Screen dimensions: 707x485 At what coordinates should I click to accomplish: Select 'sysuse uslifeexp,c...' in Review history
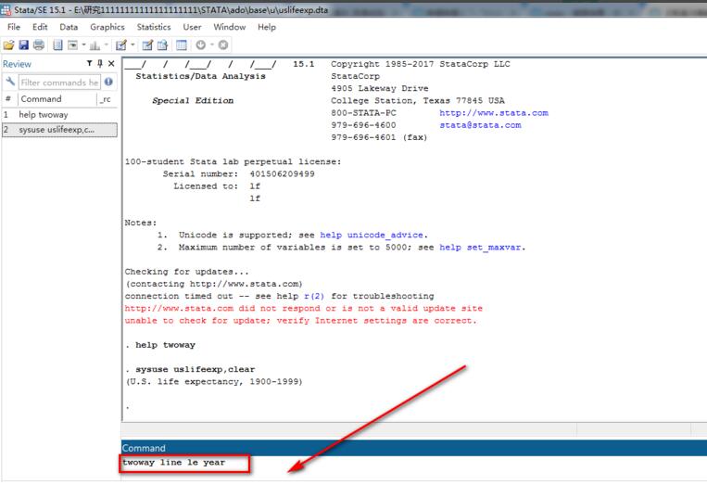(x=59, y=130)
